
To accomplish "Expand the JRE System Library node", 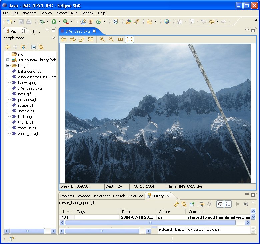I will (x=8, y=60).
